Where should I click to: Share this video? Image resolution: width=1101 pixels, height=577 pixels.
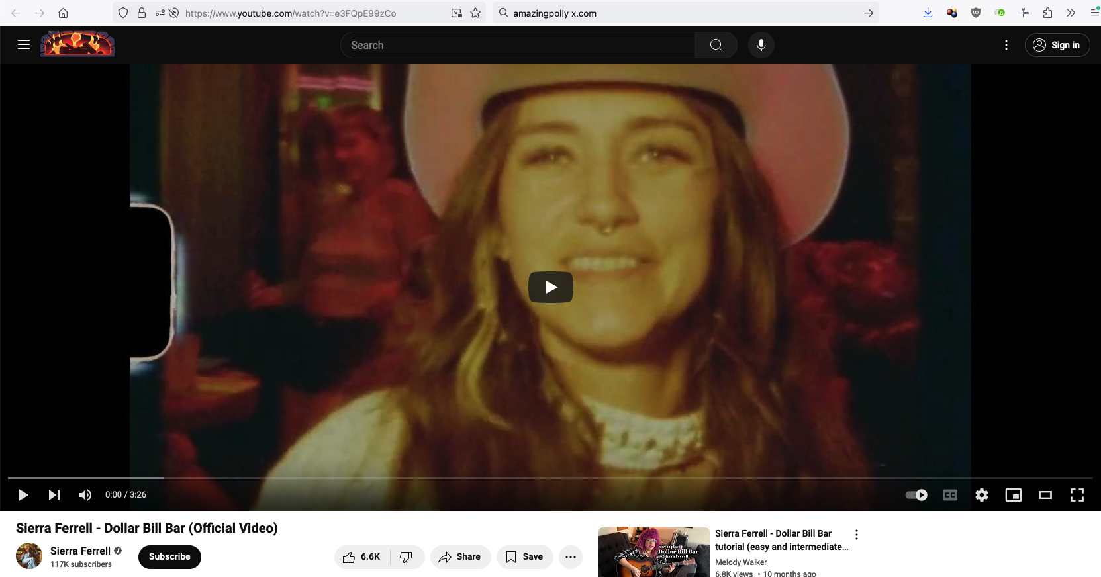[x=460, y=557]
